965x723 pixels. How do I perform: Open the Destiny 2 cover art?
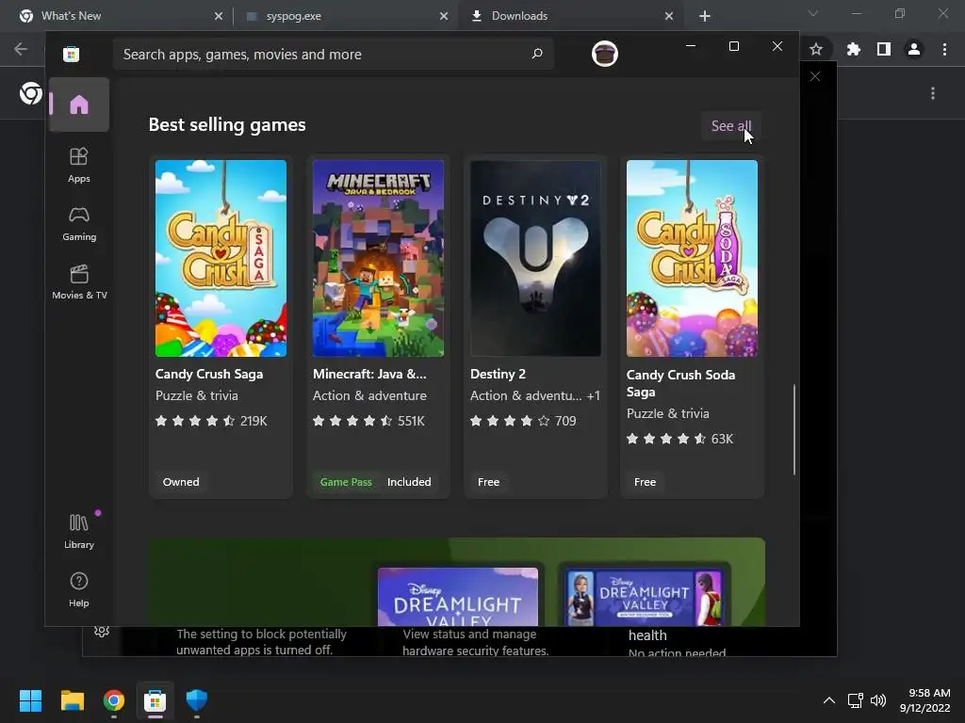point(535,258)
